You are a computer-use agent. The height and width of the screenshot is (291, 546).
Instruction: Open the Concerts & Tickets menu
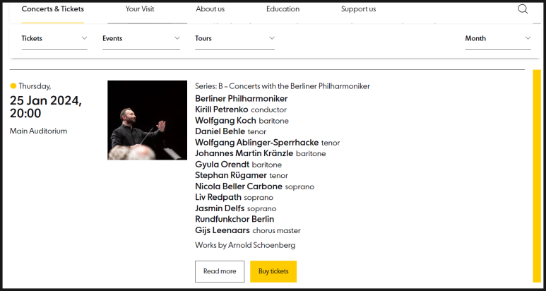click(52, 9)
